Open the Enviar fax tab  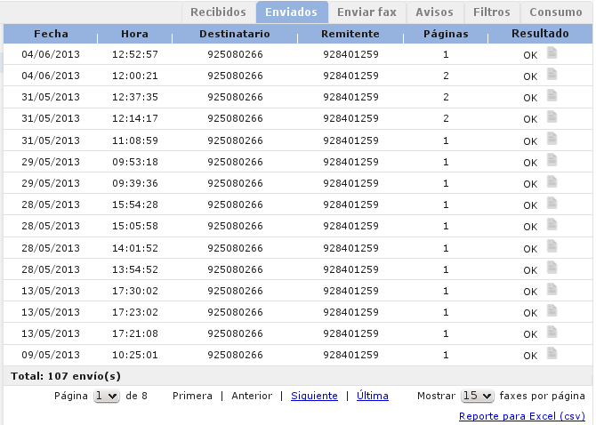(x=366, y=12)
